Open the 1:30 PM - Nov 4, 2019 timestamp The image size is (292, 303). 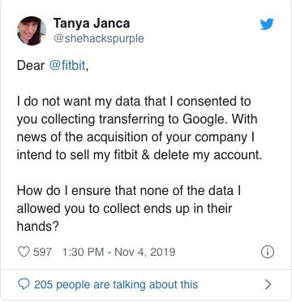(118, 252)
